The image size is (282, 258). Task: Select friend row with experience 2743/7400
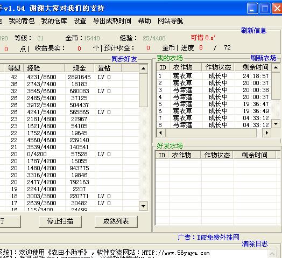(x=69, y=84)
